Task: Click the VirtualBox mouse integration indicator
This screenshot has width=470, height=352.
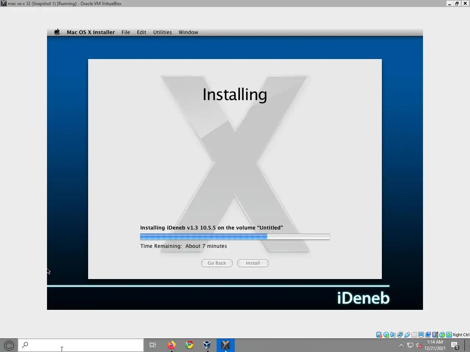Action: (442, 335)
